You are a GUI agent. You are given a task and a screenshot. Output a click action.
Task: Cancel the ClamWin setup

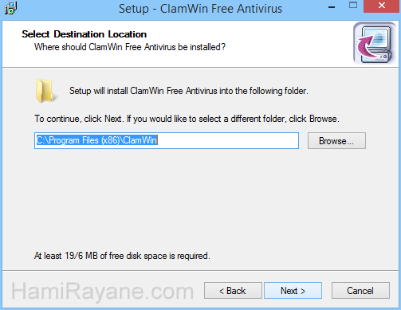pos(360,291)
